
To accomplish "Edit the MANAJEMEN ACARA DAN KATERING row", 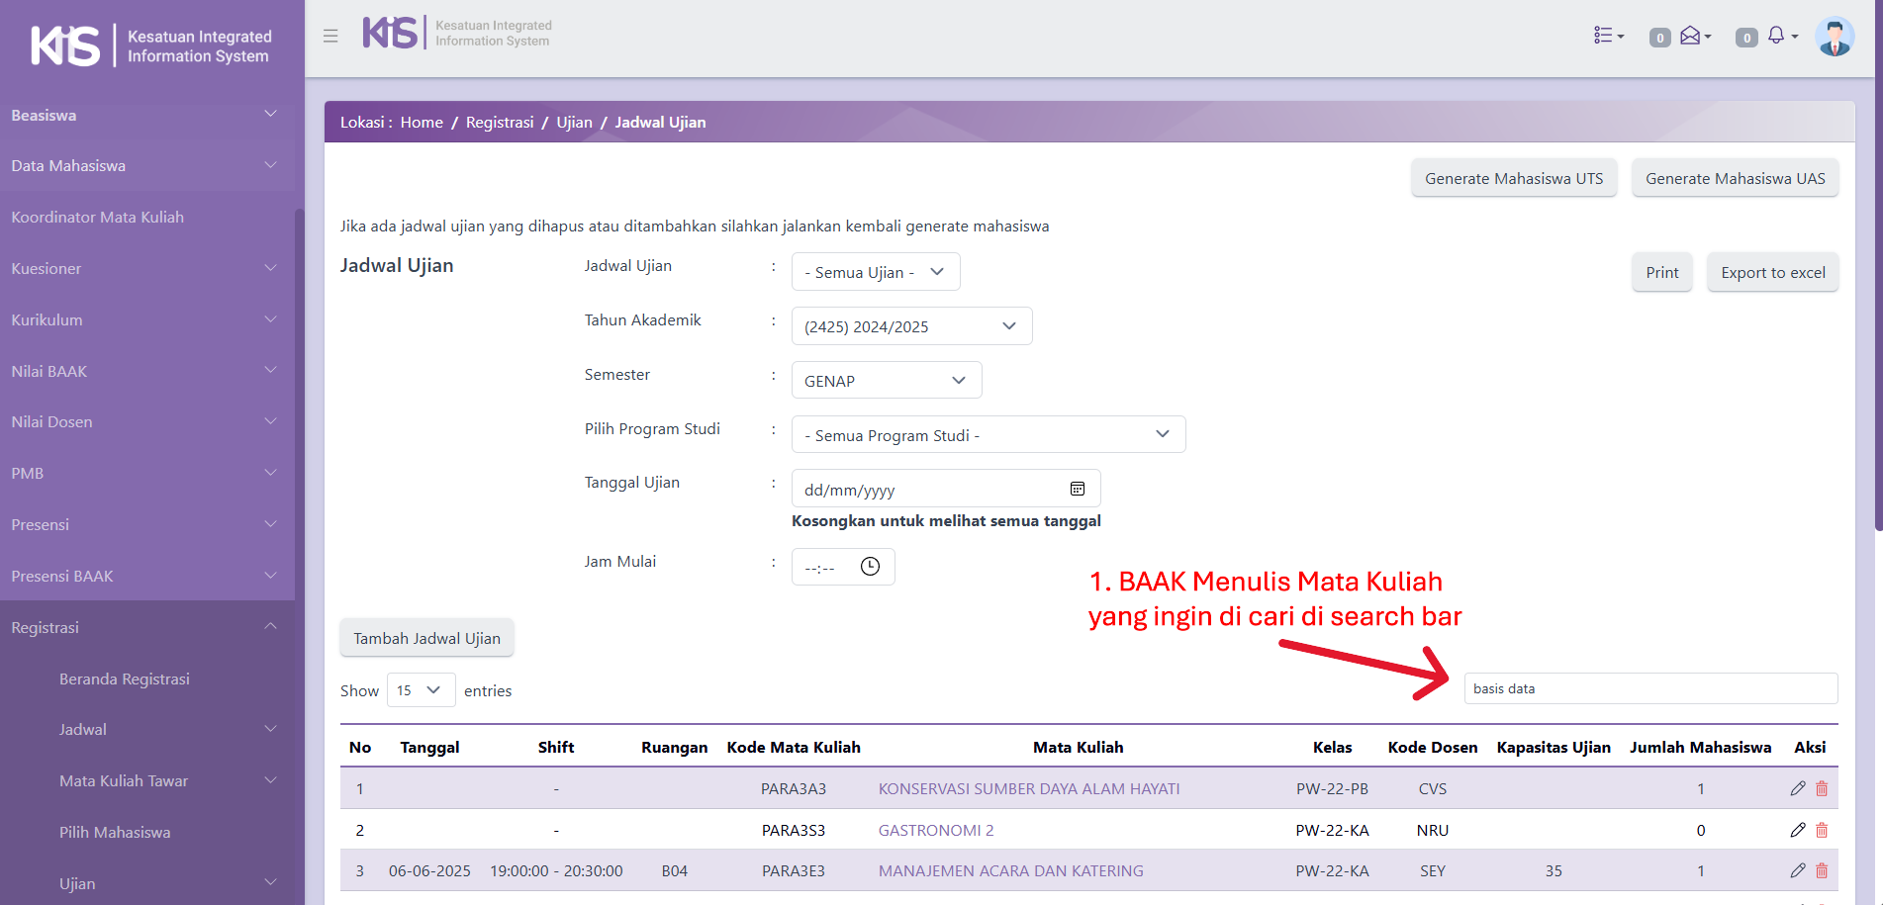I will 1798,870.
